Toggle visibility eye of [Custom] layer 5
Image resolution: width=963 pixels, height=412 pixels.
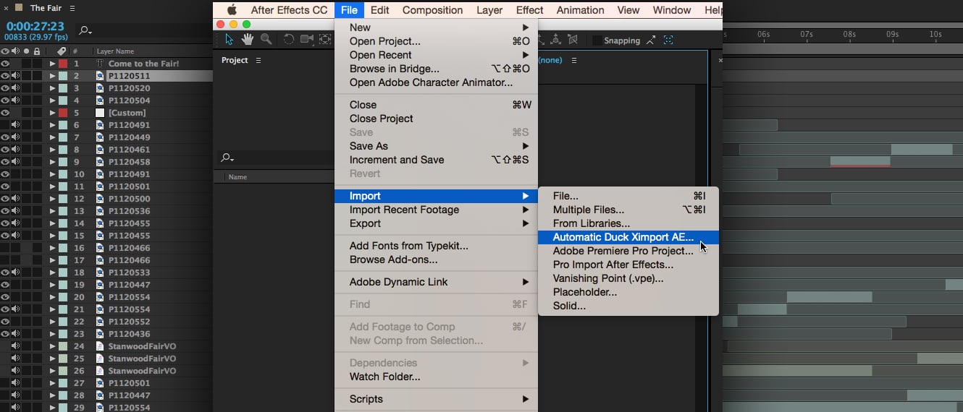(x=5, y=113)
